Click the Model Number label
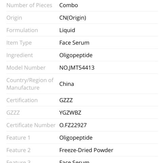The width and height of the screenshot is (163, 163). click(x=26, y=68)
